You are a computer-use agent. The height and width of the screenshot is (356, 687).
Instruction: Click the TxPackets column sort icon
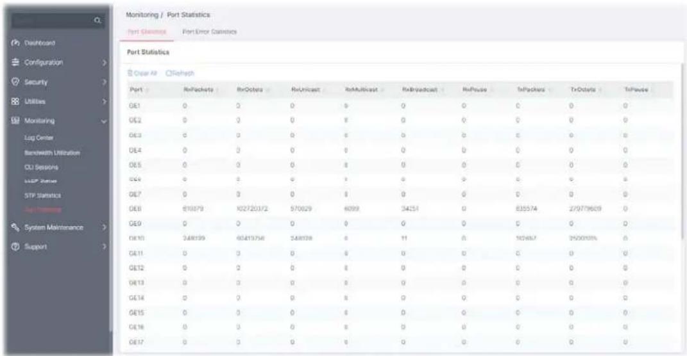tap(550, 90)
